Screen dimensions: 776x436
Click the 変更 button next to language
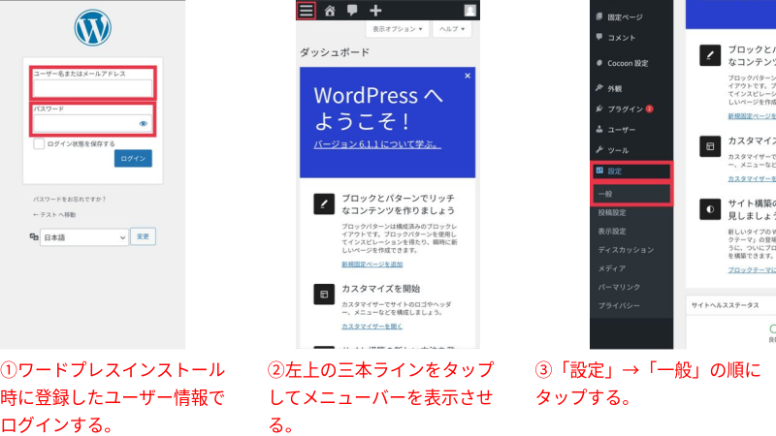click(143, 236)
